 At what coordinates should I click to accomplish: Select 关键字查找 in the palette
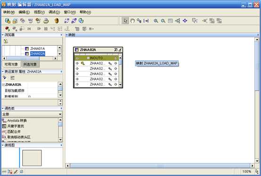click(x=16, y=126)
